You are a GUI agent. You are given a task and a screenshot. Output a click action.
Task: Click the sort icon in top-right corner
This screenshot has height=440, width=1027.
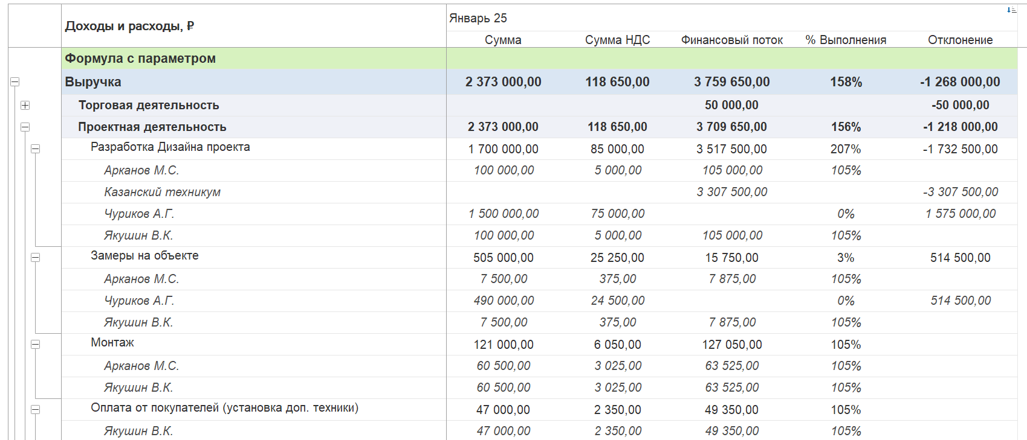point(1011,10)
